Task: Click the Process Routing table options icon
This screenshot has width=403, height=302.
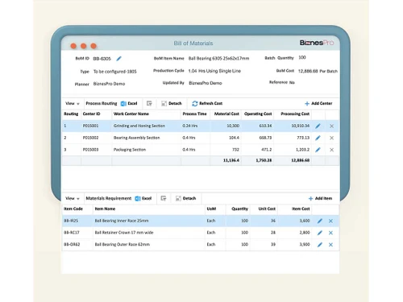Action: [149, 103]
